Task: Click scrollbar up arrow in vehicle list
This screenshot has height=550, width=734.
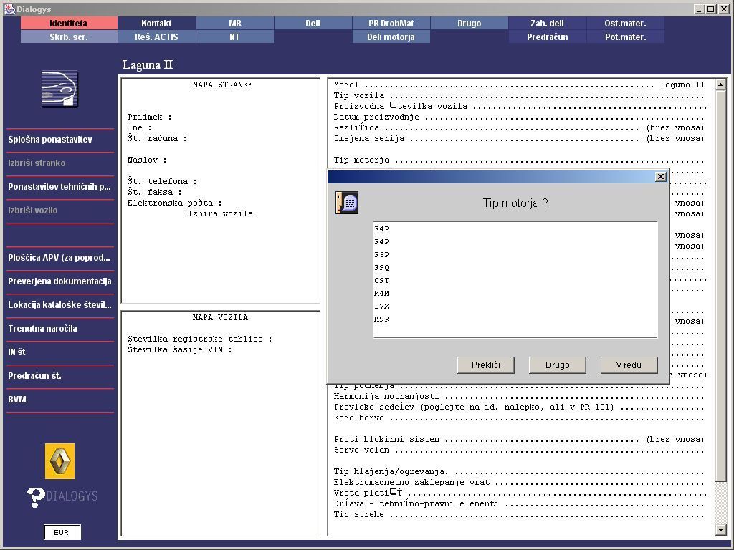Action: coord(721,85)
